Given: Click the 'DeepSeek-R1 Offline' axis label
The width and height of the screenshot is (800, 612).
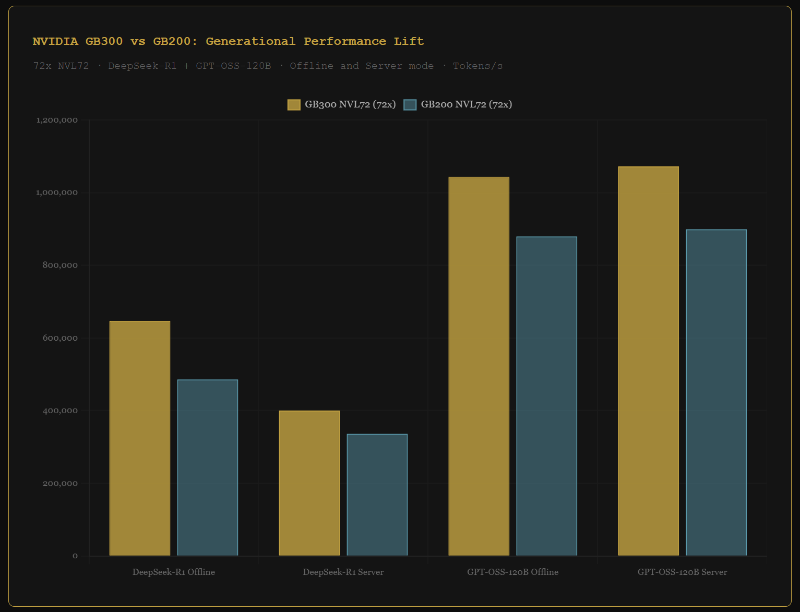Looking at the screenshot, I should (x=174, y=572).
